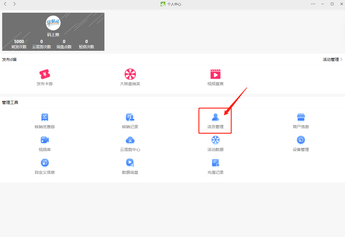The image size is (345, 237).
Task: Click the 核销优惠券 label
Action: [45, 127]
